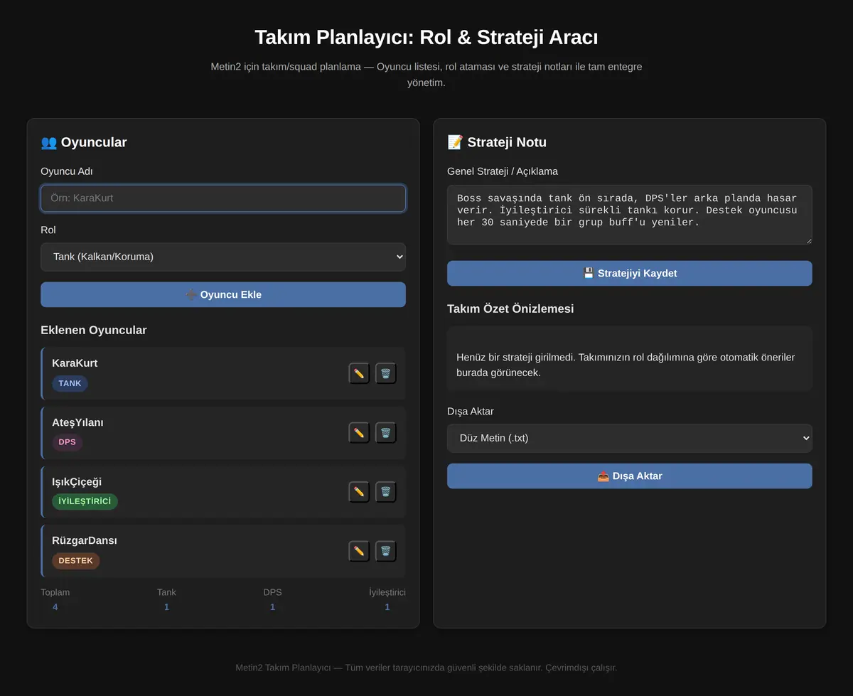This screenshot has width=853, height=696.
Task: Click the Toplam stat label
Action: (x=55, y=592)
